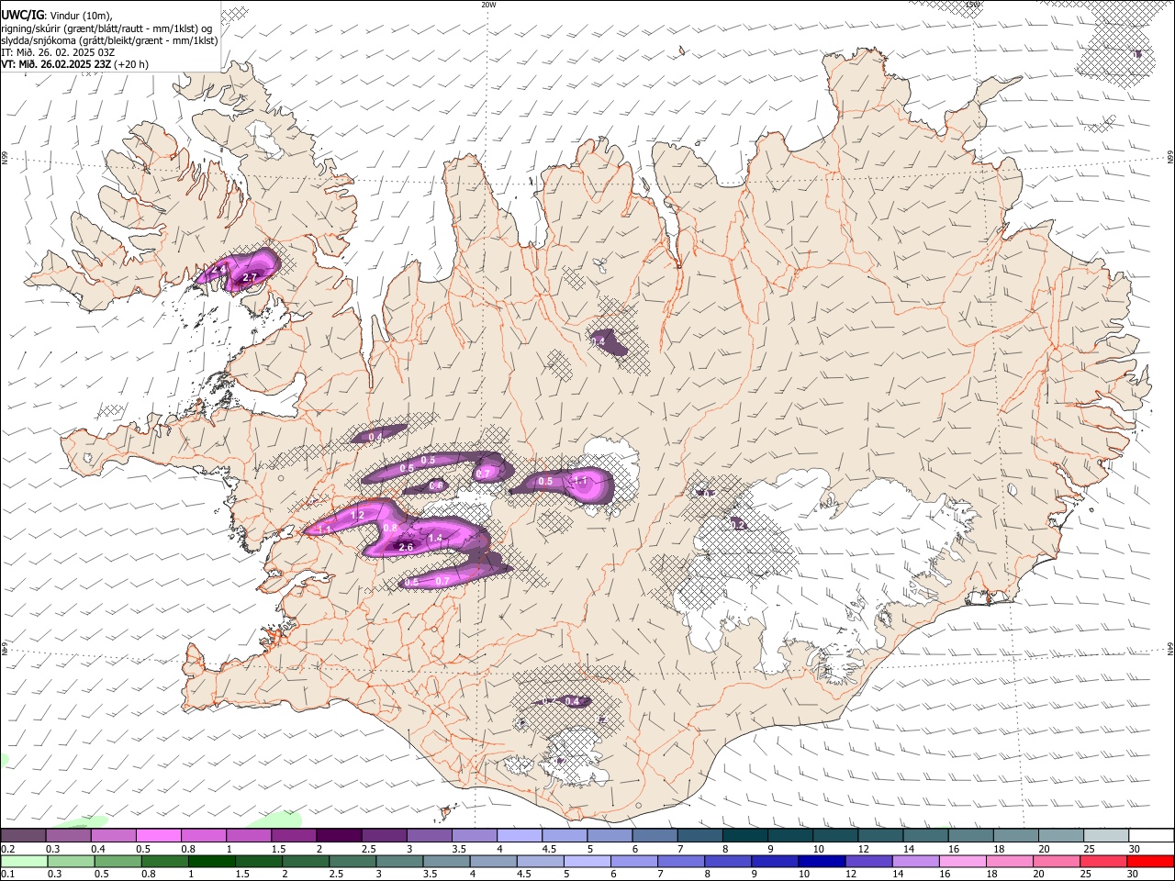The image size is (1175, 881).
Task: Click lower legend violet swatch between 14 and 16
Action: click(914, 861)
